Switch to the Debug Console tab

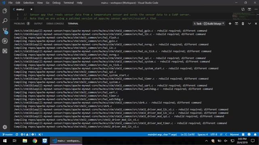point(55,23)
